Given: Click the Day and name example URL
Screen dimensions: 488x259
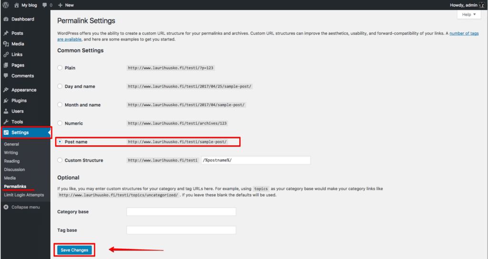Looking at the screenshot, I should pyautogui.click(x=190, y=87).
